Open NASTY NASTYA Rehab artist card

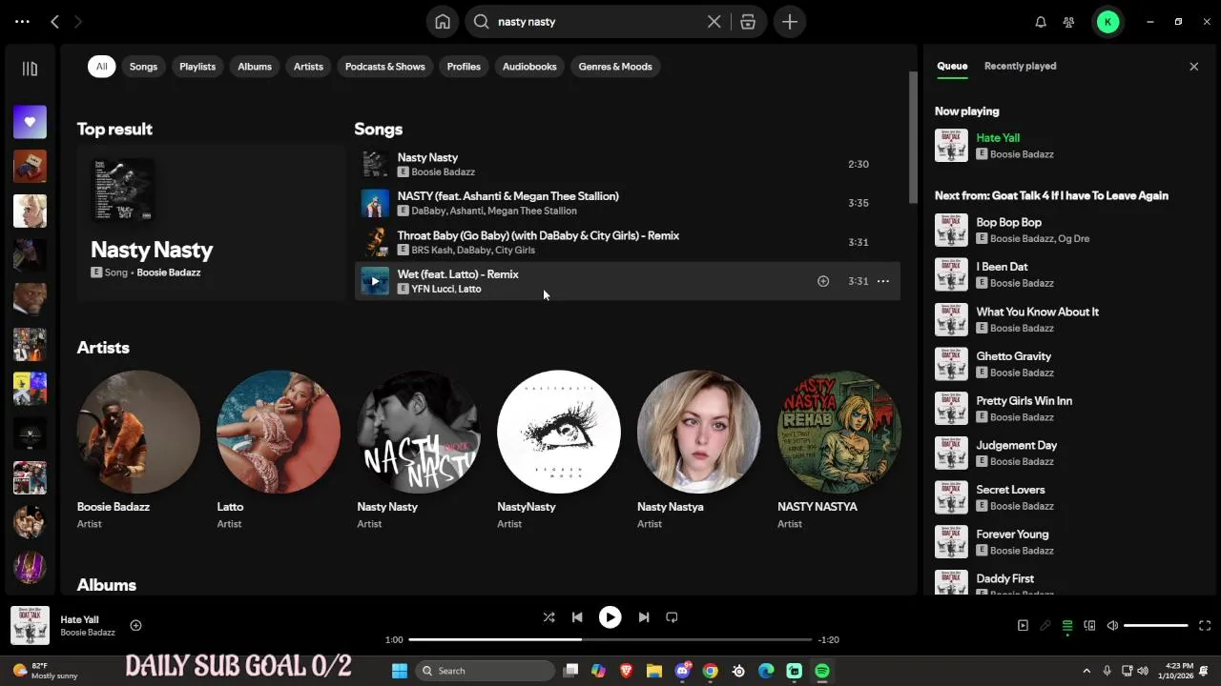(x=839, y=450)
